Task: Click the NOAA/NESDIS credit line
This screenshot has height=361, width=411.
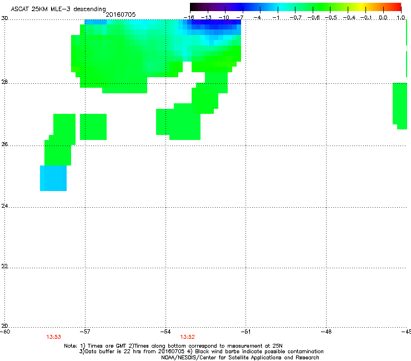Action: click(240, 358)
